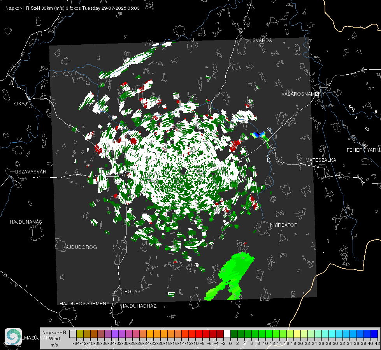This screenshot has width=381, height=350.
Task: Select the cyan swatch between 28 and 30
Action: (x=332, y=334)
